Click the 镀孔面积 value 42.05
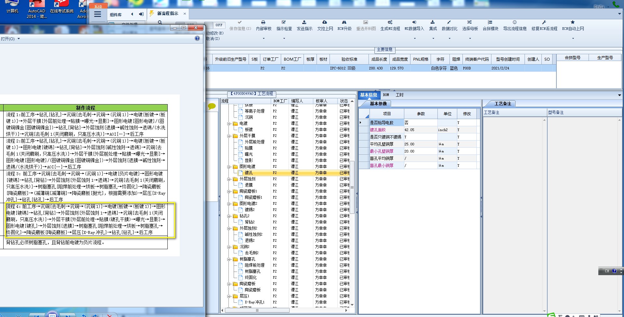 pos(421,130)
